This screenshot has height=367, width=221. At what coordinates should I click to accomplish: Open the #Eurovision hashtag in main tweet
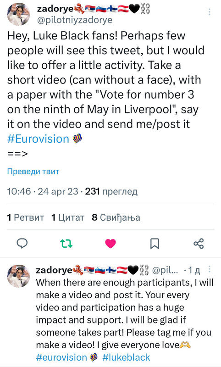click(x=38, y=139)
